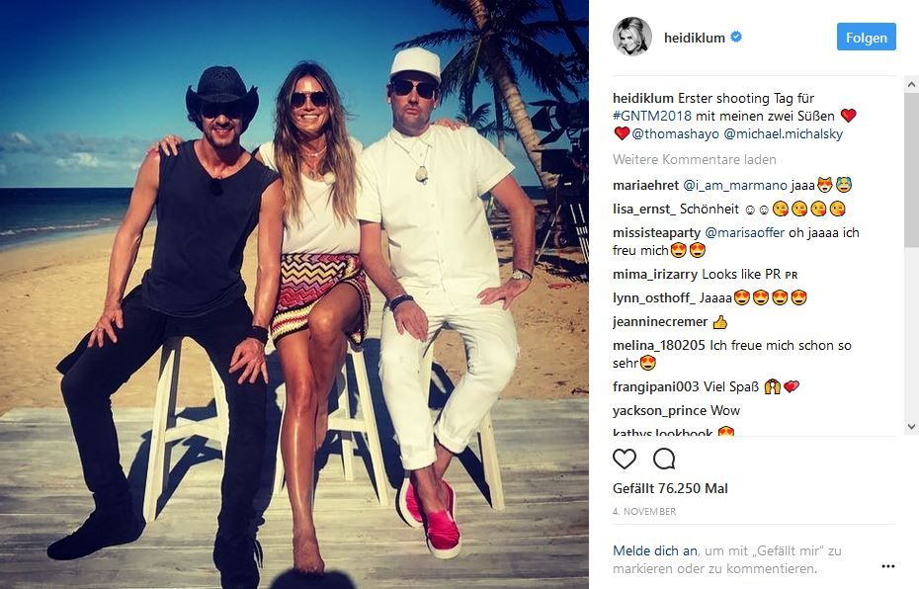Open the three-dots more options menu
The image size is (919, 589).
tap(888, 566)
